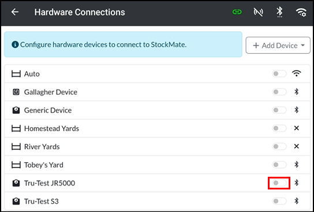
Task: Click the X icon beside Homestead Yards
Action: (297, 128)
